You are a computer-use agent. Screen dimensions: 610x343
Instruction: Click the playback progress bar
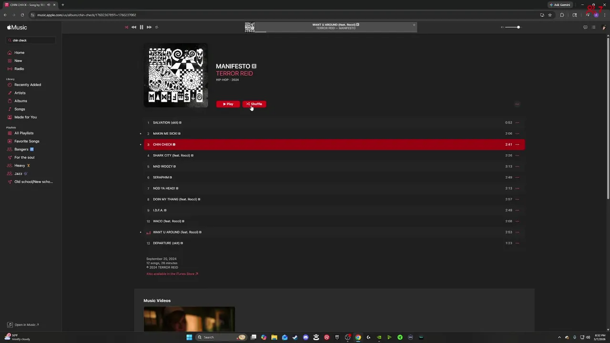click(336, 31)
